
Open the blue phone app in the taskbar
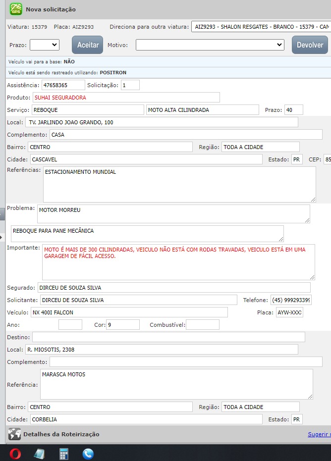[x=88, y=453]
